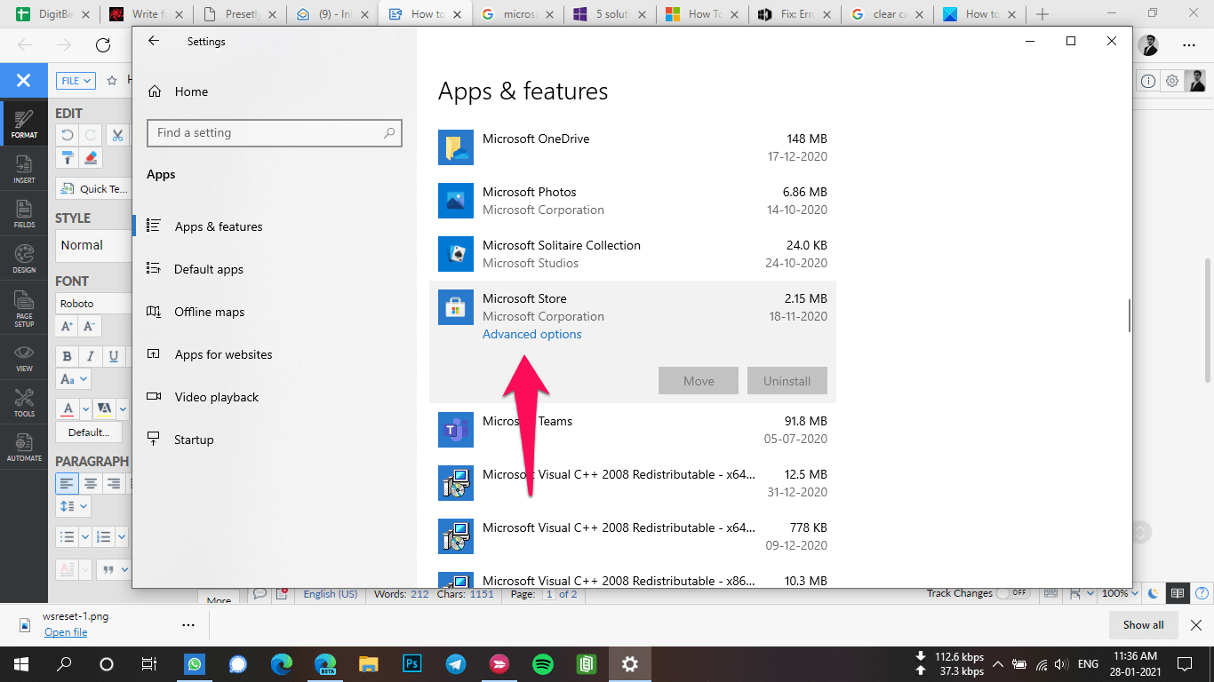The height and width of the screenshot is (682, 1214).
Task: Open the Roboto font dropdown
Action: click(x=93, y=304)
